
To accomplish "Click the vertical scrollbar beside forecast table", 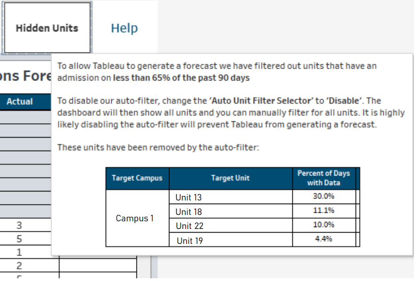I will (x=155, y=267).
